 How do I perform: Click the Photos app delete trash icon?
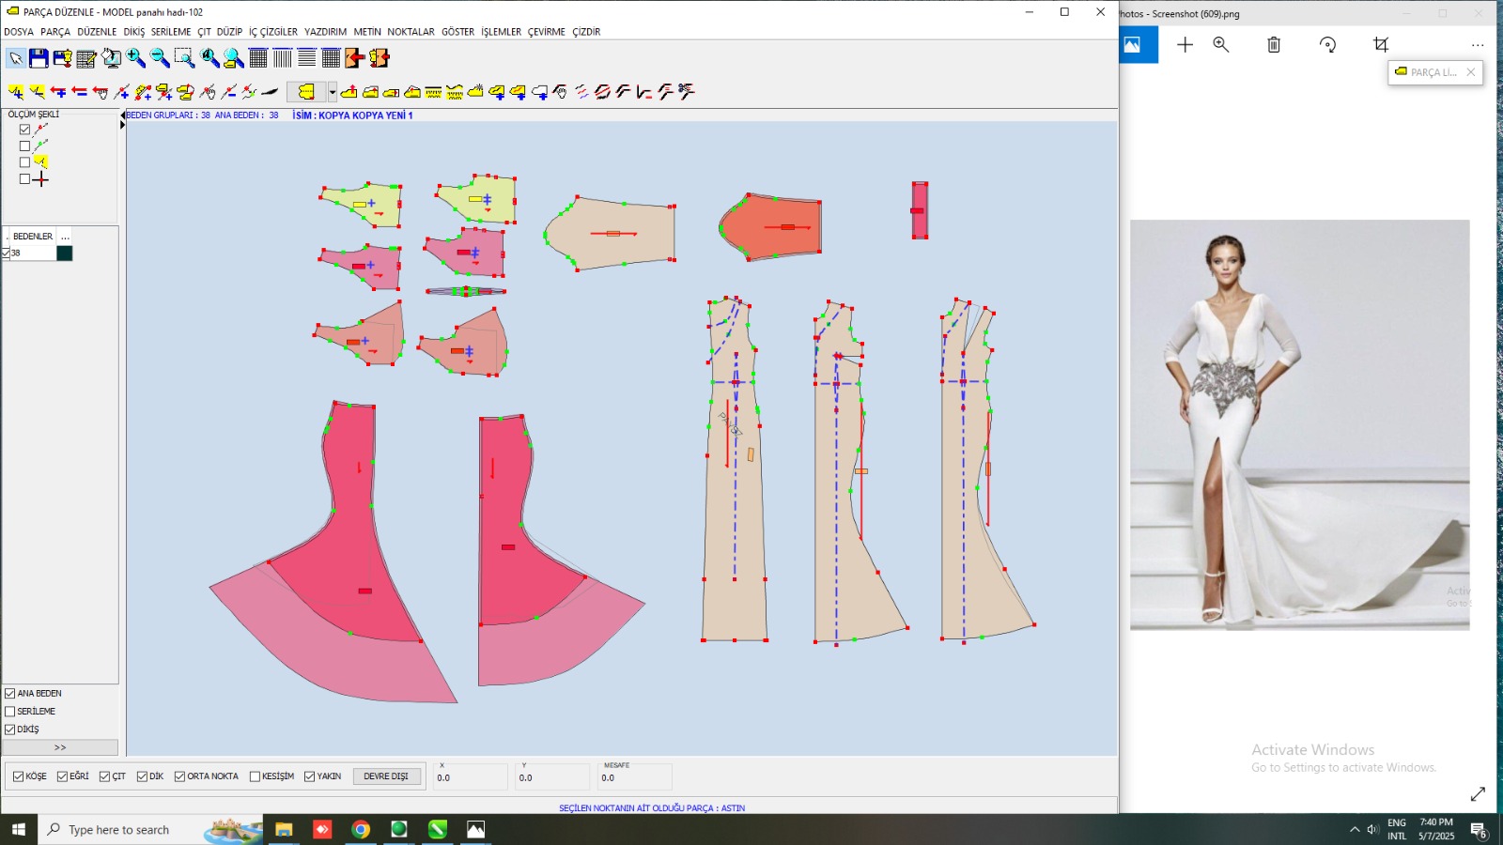pos(1274,44)
